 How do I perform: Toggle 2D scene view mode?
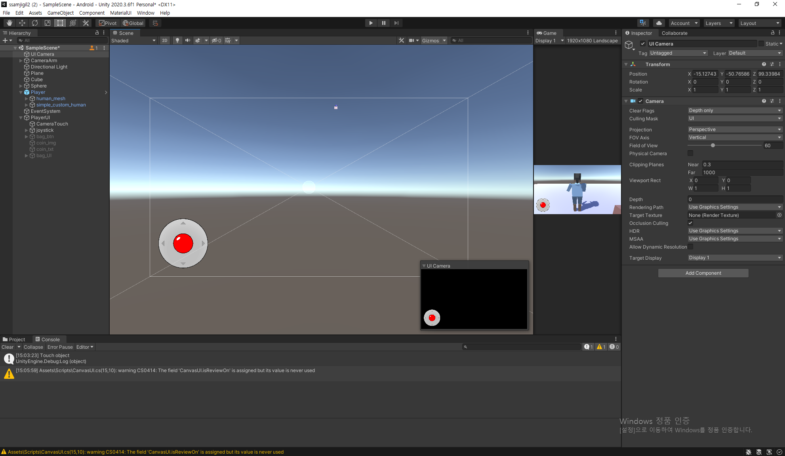pos(165,40)
